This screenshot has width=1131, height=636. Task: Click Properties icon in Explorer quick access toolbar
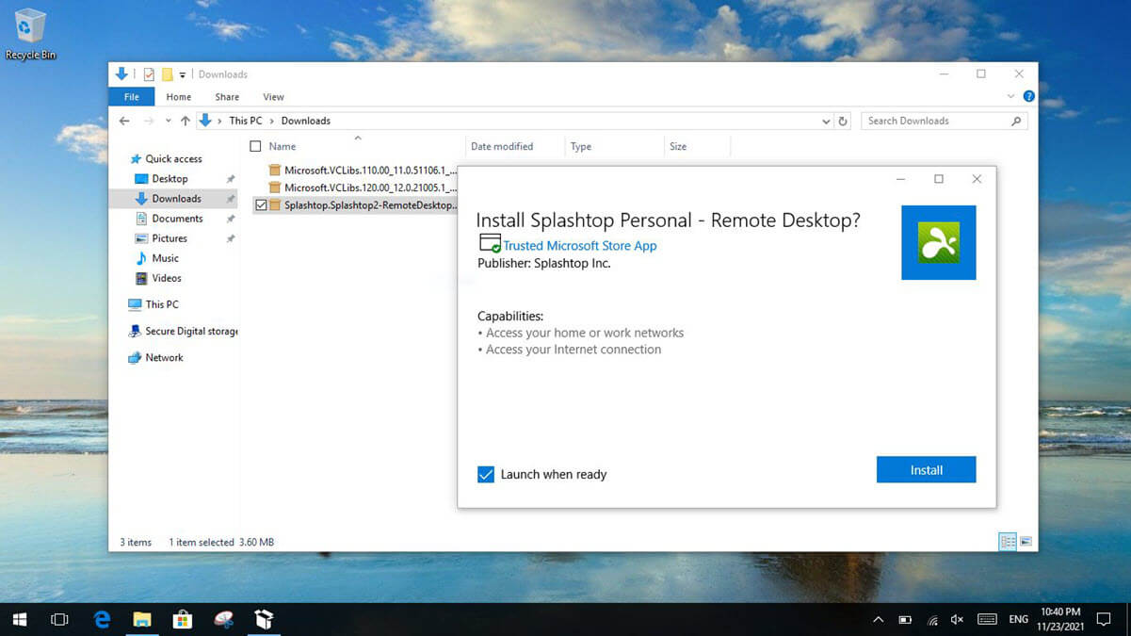coord(149,74)
